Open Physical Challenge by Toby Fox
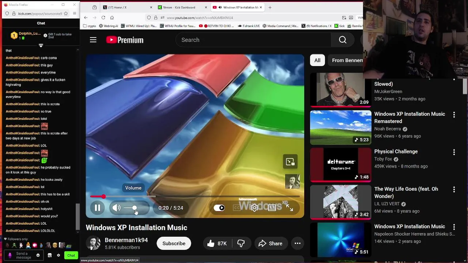 (x=396, y=152)
